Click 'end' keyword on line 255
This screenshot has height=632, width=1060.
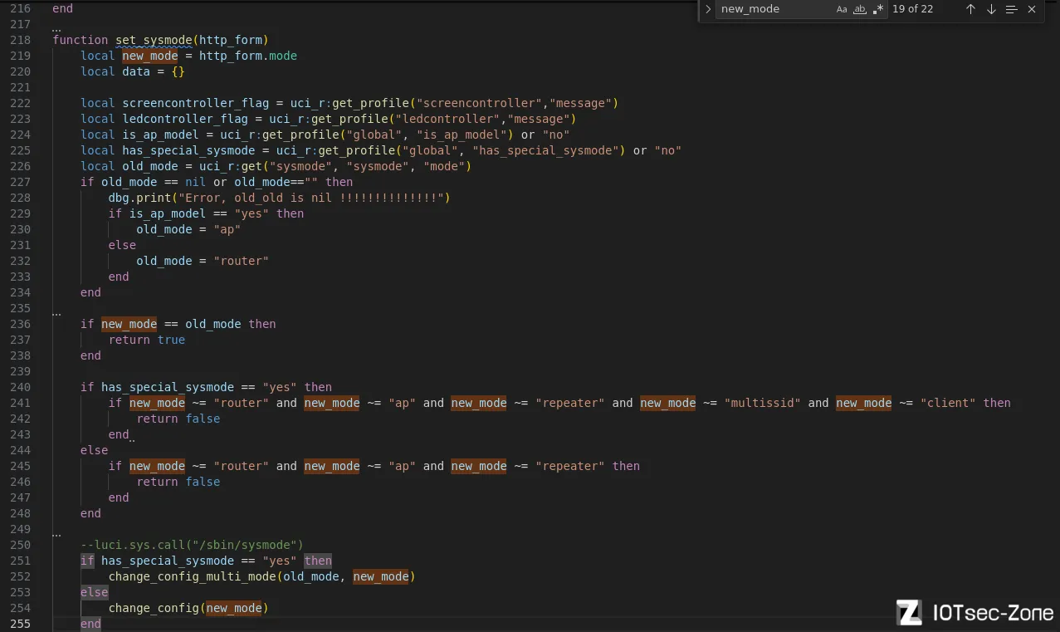[x=91, y=624]
